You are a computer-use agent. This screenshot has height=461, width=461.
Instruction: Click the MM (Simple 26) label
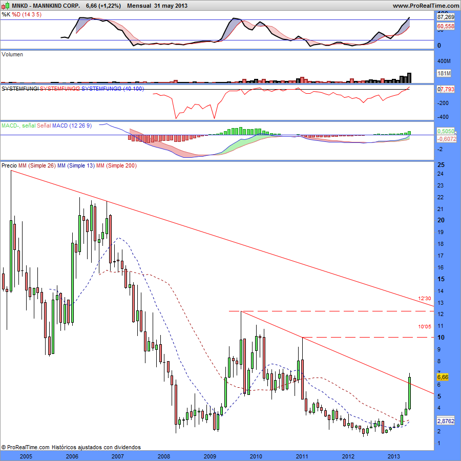(x=37, y=165)
